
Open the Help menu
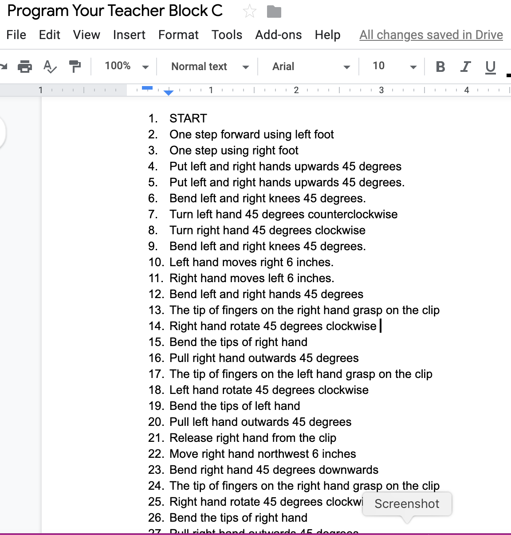[x=327, y=35]
